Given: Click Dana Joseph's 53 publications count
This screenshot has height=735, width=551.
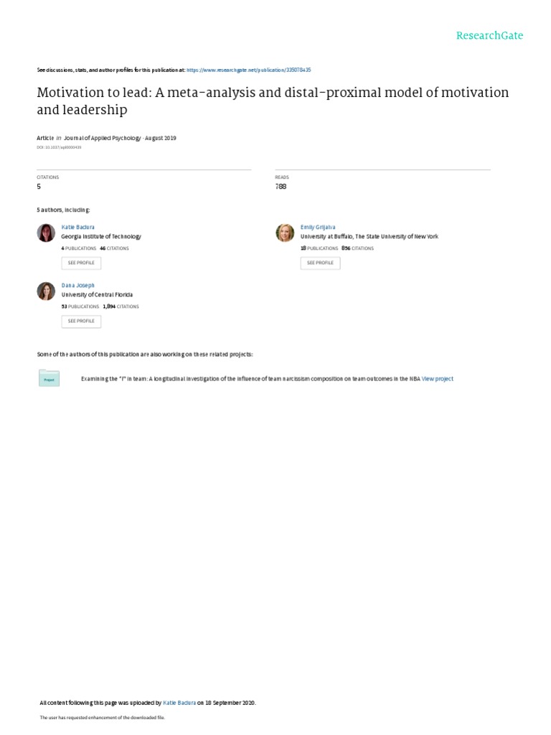Looking at the screenshot, I should [x=79, y=306].
